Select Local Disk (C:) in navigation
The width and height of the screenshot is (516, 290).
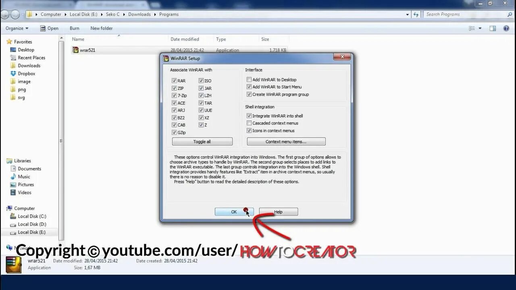32,216
